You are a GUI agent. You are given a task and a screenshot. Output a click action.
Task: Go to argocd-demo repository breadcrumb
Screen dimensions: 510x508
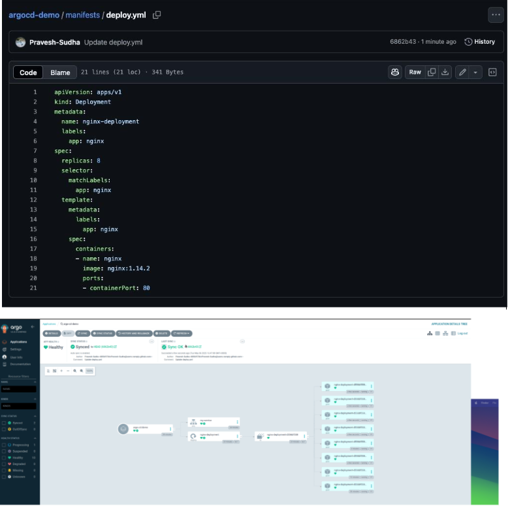coord(34,15)
